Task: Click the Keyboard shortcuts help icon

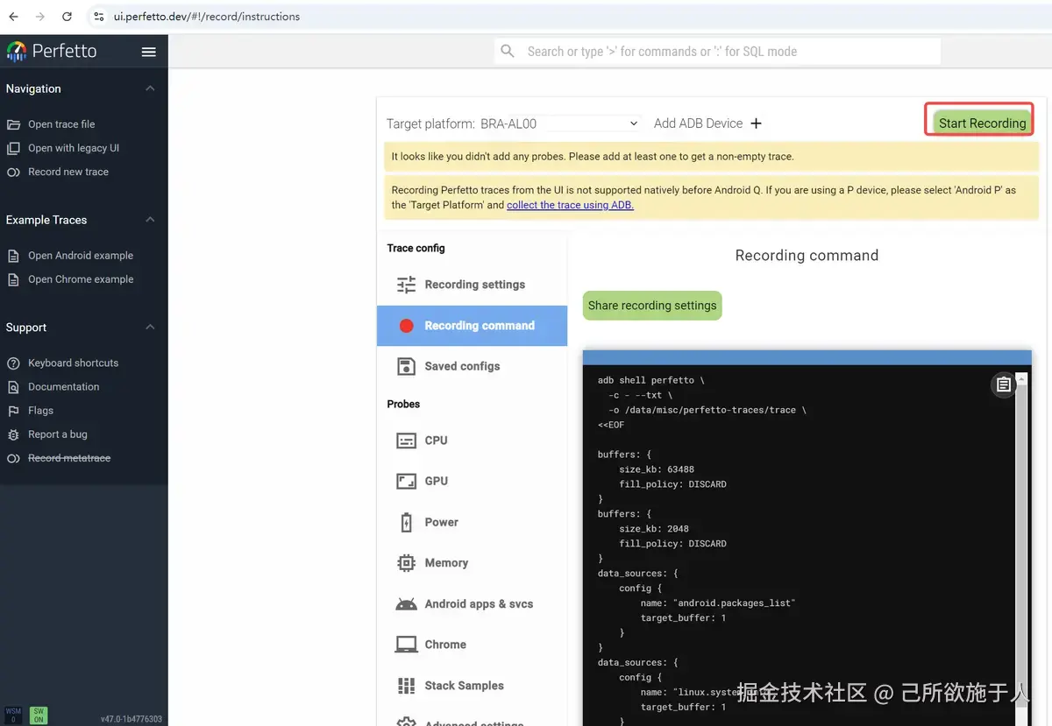Action: pyautogui.click(x=13, y=363)
